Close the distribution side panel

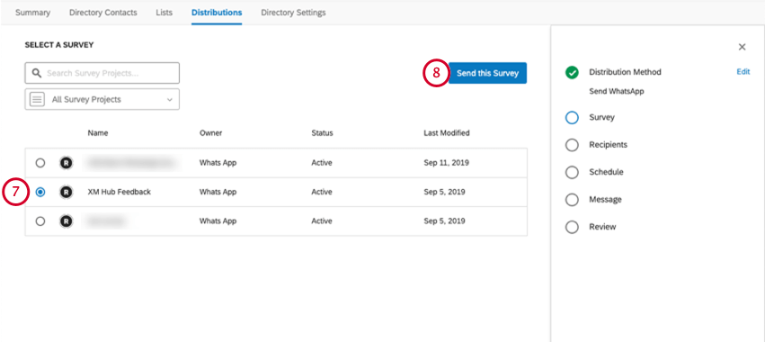(x=742, y=47)
